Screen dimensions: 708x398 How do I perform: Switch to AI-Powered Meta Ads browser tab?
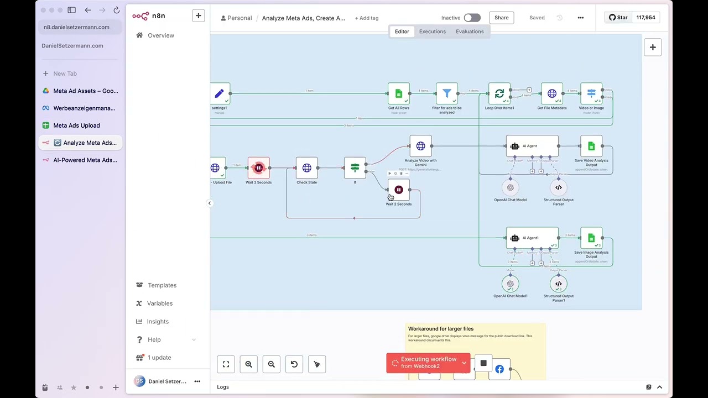coord(81,160)
